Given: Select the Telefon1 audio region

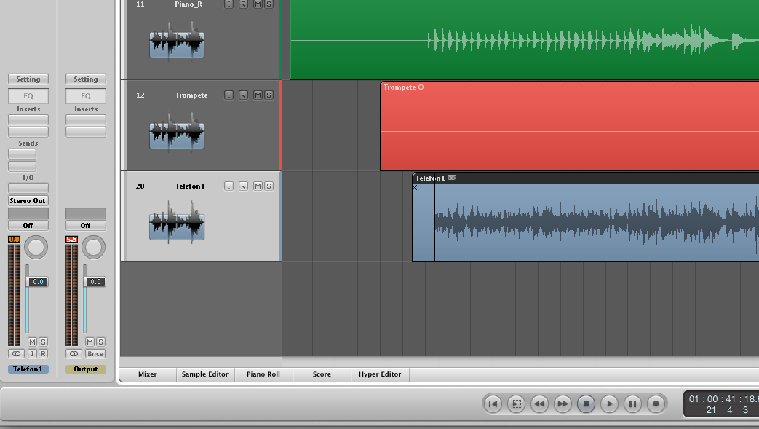Looking at the screenshot, I should click(x=586, y=218).
